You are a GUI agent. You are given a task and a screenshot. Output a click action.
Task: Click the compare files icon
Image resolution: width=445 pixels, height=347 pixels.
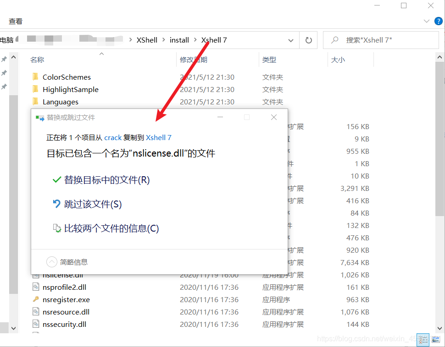point(57,228)
